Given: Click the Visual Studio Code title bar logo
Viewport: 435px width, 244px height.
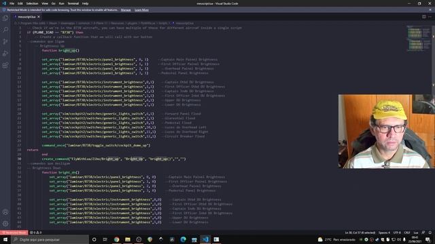Looking at the screenshot, I should pyautogui.click(x=4, y=3).
